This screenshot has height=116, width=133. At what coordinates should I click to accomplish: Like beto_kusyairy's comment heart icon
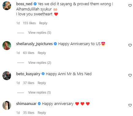pos(130,75)
